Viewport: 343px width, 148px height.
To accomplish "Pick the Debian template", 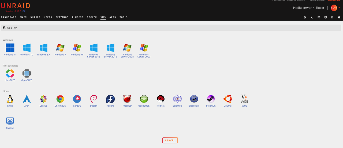I will 94,101.
